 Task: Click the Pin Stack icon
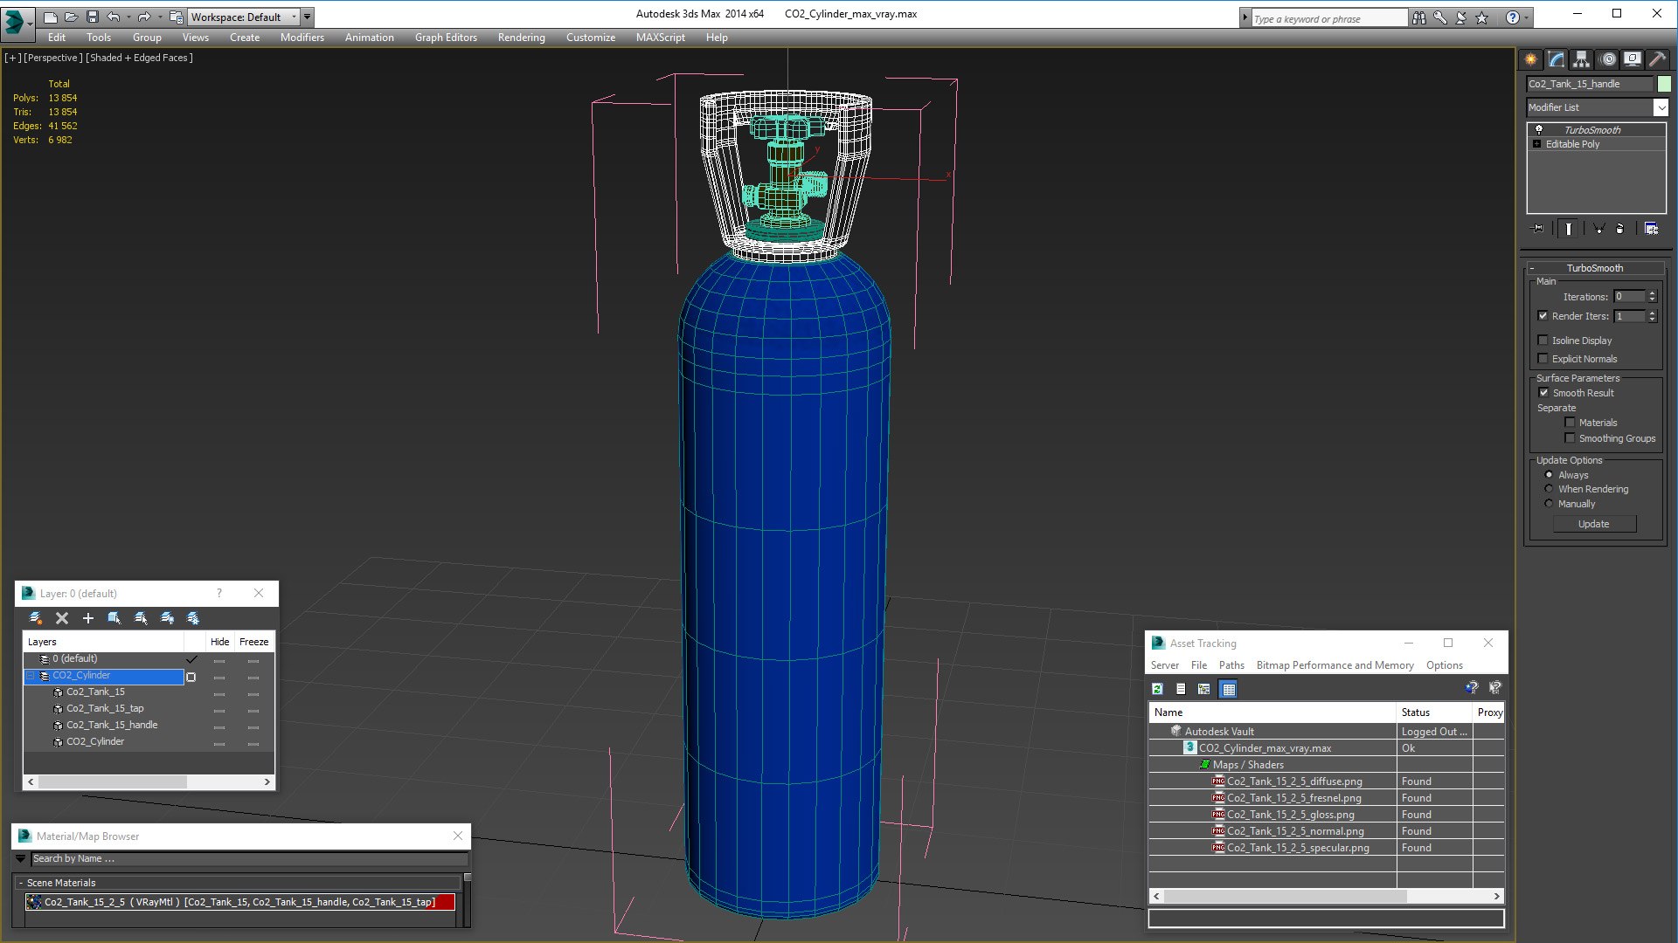click(x=1538, y=229)
